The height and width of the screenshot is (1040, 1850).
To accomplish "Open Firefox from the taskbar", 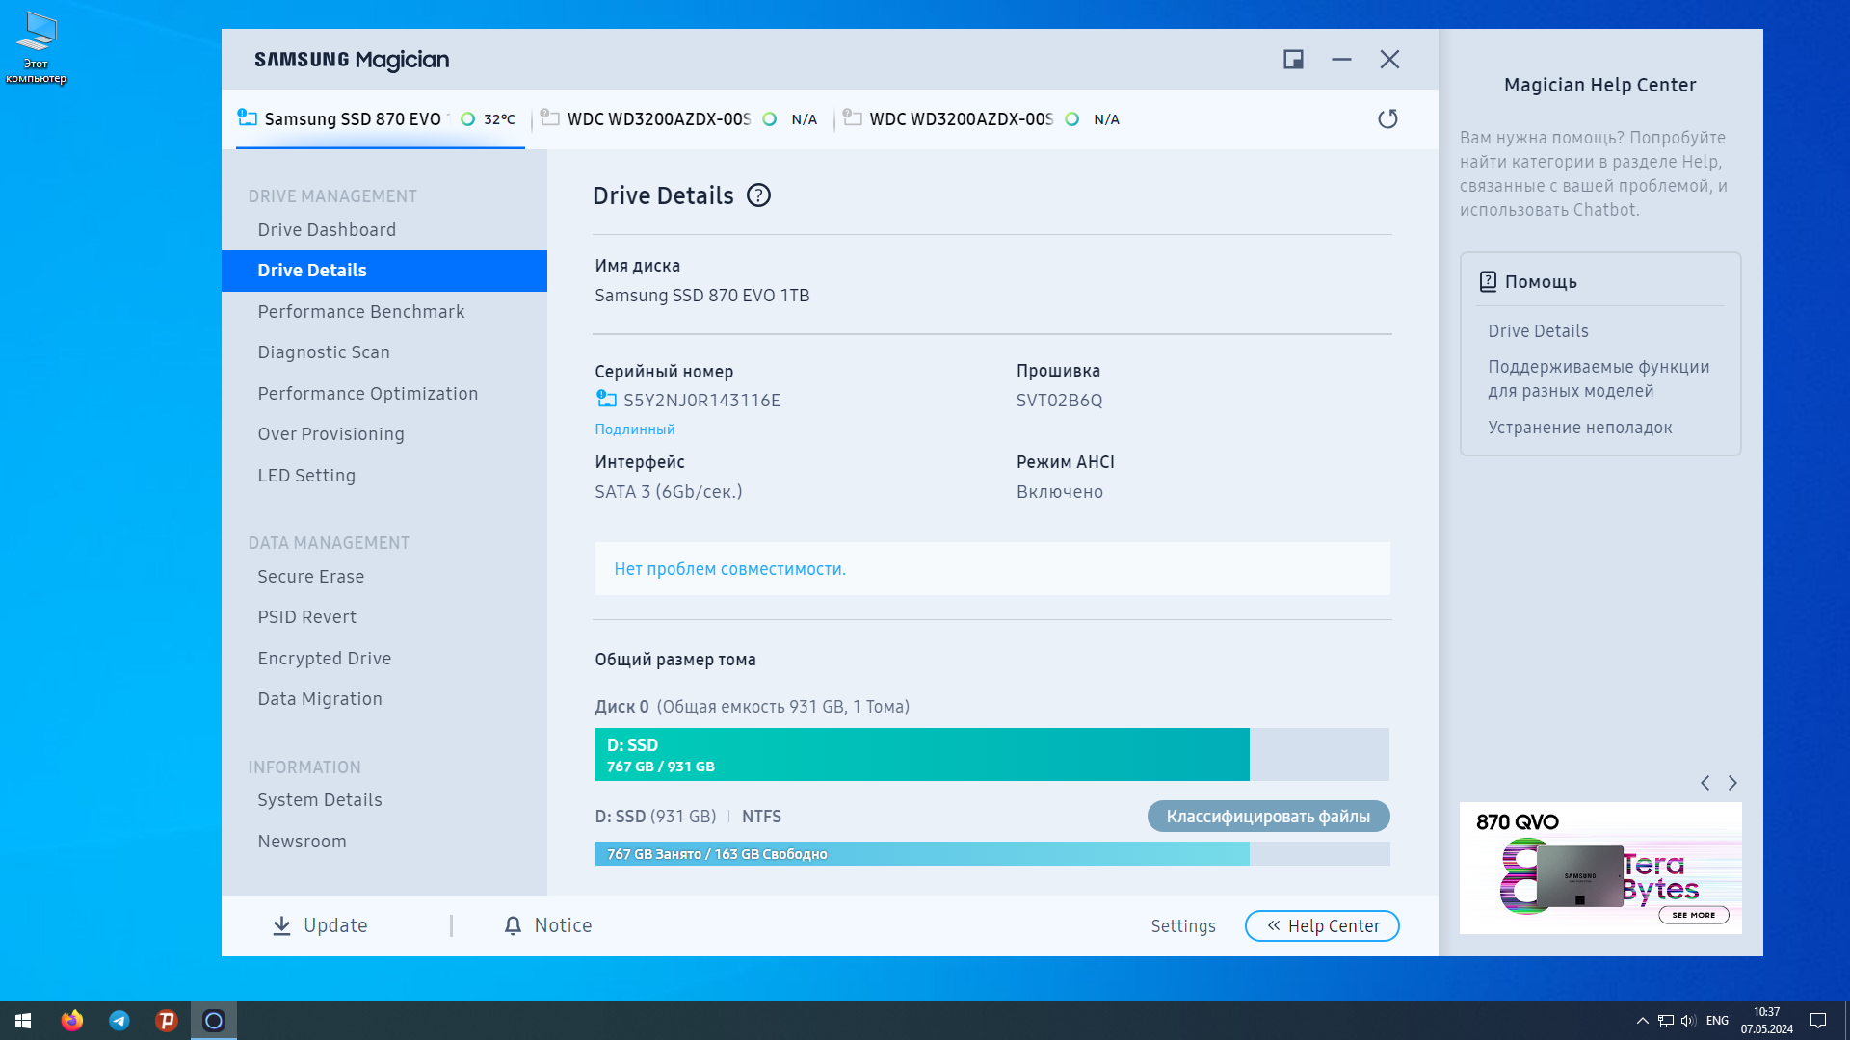I will point(72,1021).
